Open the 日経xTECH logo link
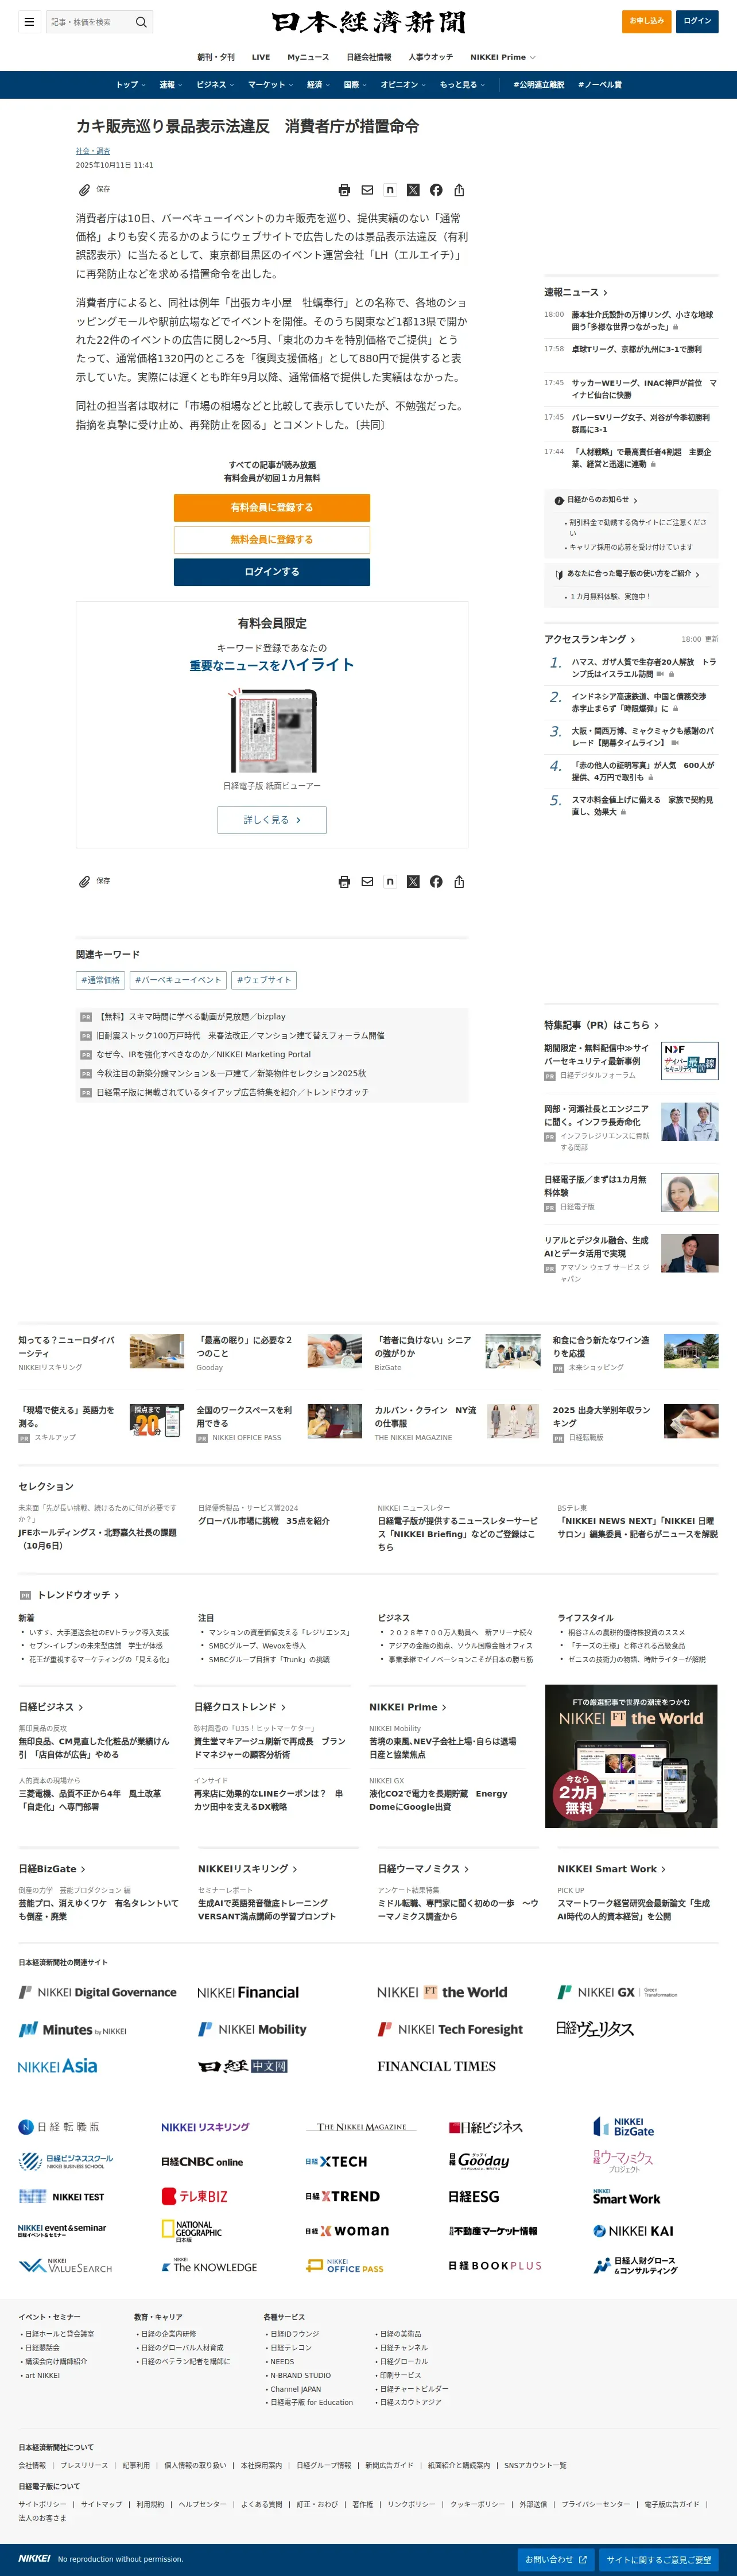737x2576 pixels. (337, 2161)
